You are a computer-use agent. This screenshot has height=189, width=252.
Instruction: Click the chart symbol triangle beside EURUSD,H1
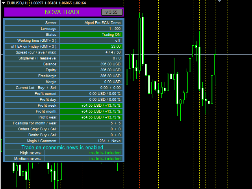(x=3, y=3)
